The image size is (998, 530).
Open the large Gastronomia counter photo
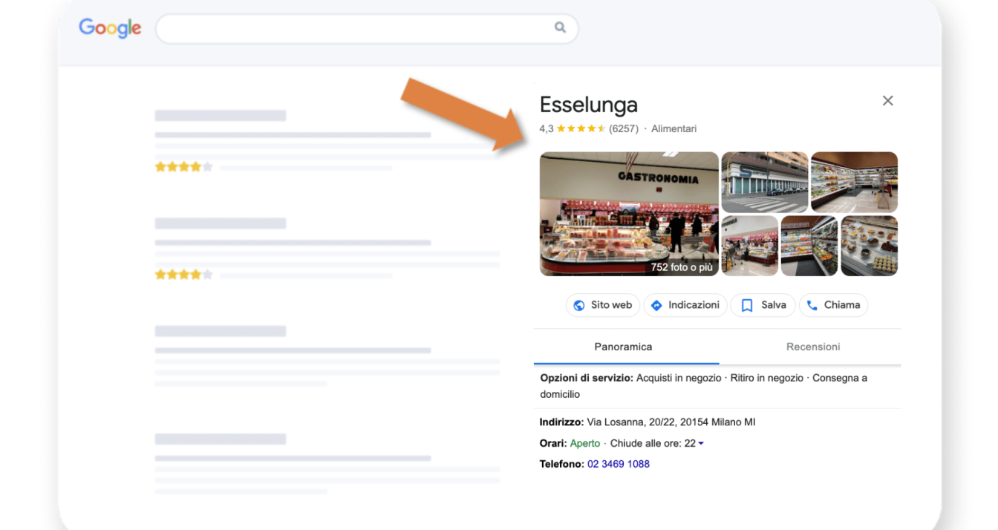point(629,214)
